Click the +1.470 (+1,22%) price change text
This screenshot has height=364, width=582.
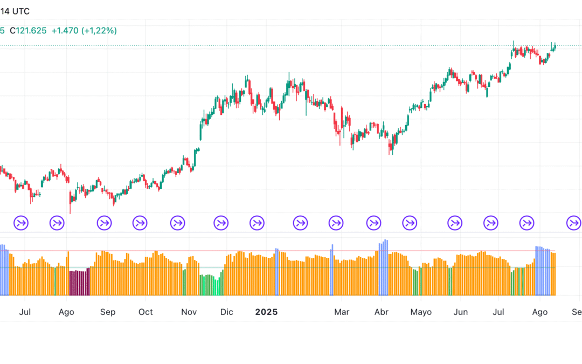(x=84, y=31)
